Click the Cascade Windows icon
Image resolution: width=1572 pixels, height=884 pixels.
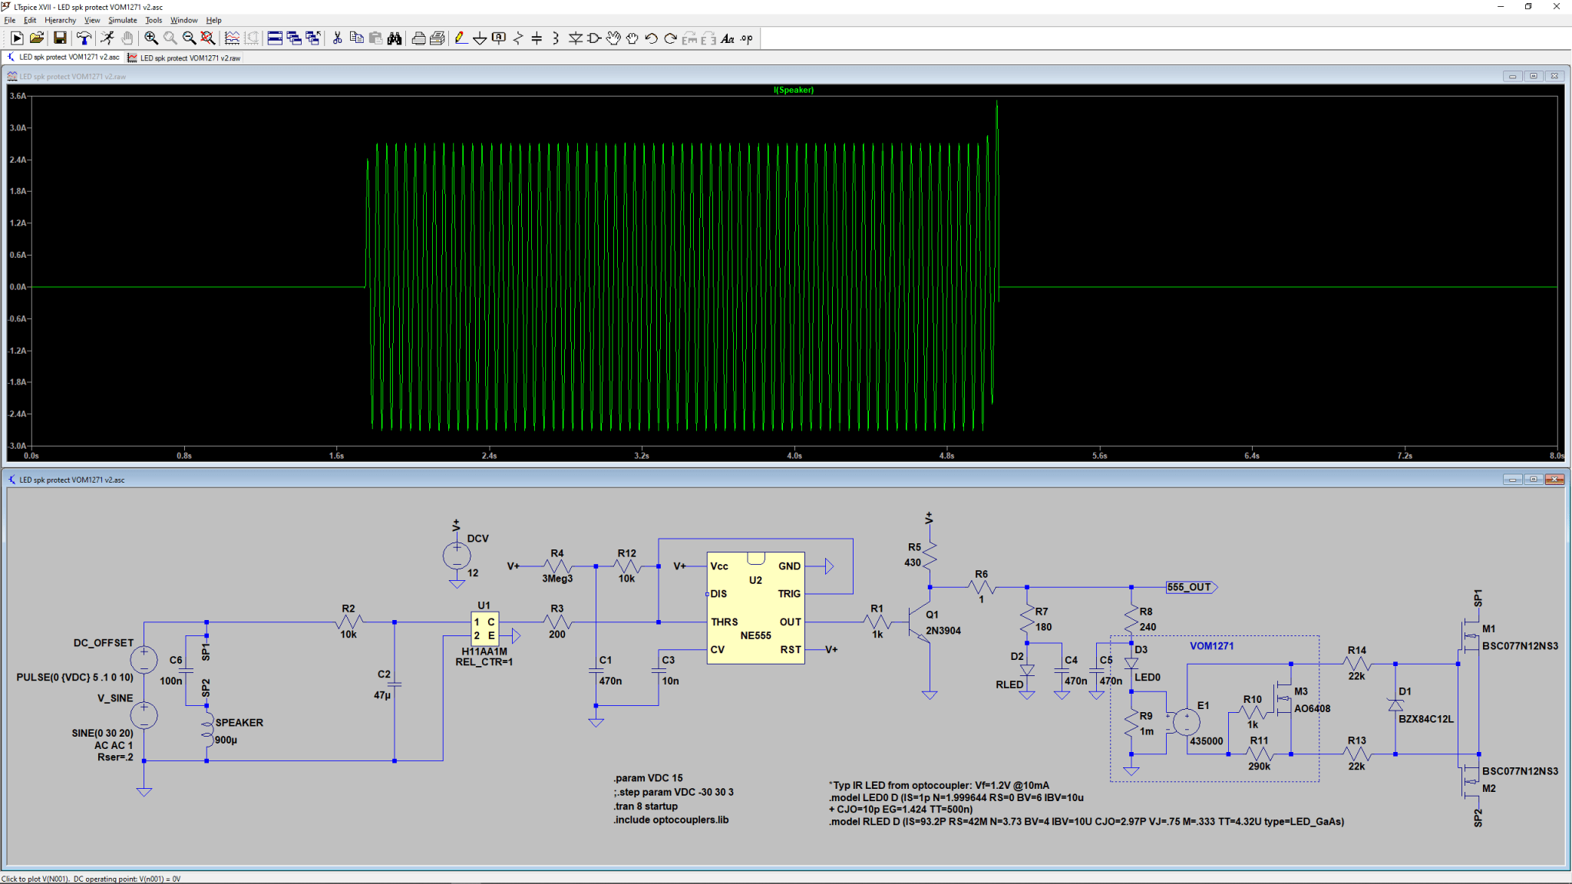(294, 38)
